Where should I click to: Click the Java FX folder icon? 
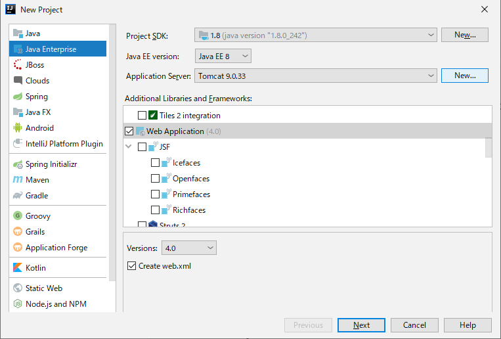[x=18, y=112]
